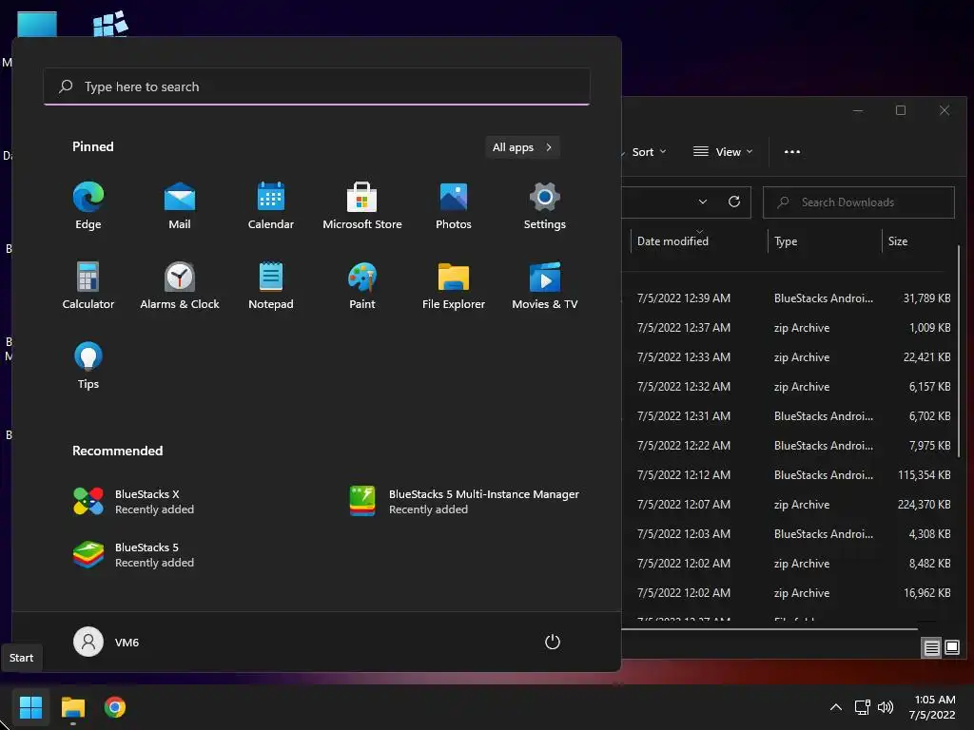Open File Explorer from the taskbar
The image size is (974, 730).
[72, 707]
